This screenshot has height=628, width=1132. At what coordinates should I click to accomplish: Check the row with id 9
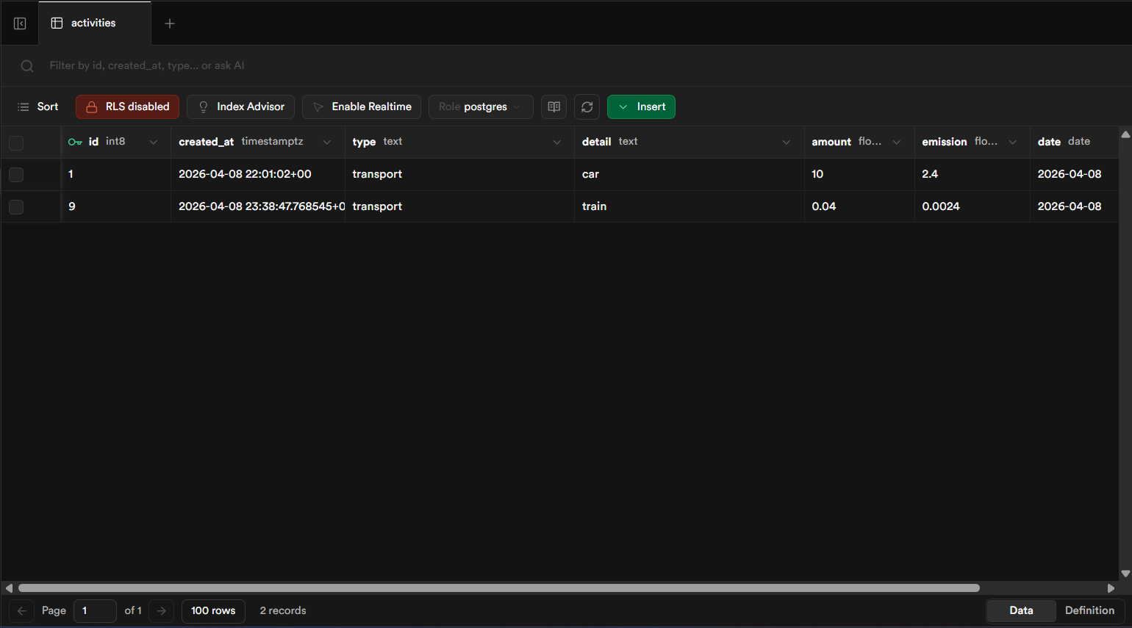point(15,206)
